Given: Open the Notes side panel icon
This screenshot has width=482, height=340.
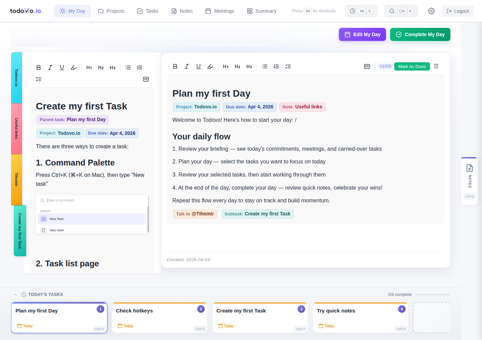Looking at the screenshot, I should coord(470,168).
